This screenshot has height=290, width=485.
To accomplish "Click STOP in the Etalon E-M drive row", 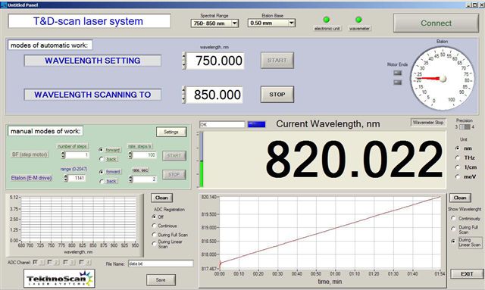I will pos(174,175).
